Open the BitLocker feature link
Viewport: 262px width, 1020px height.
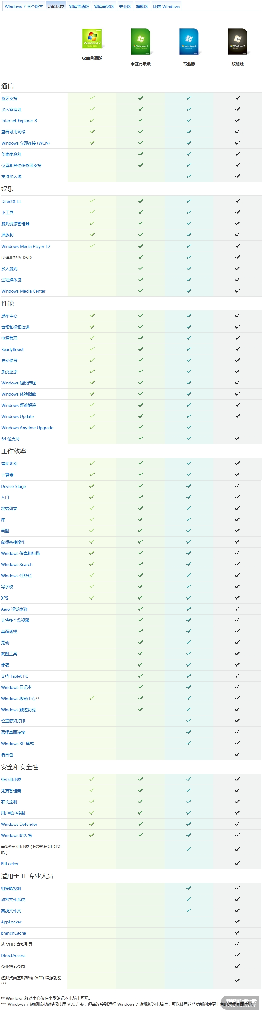pyautogui.click(x=10, y=864)
